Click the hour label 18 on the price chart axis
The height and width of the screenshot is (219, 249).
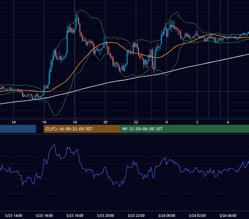(75, 122)
